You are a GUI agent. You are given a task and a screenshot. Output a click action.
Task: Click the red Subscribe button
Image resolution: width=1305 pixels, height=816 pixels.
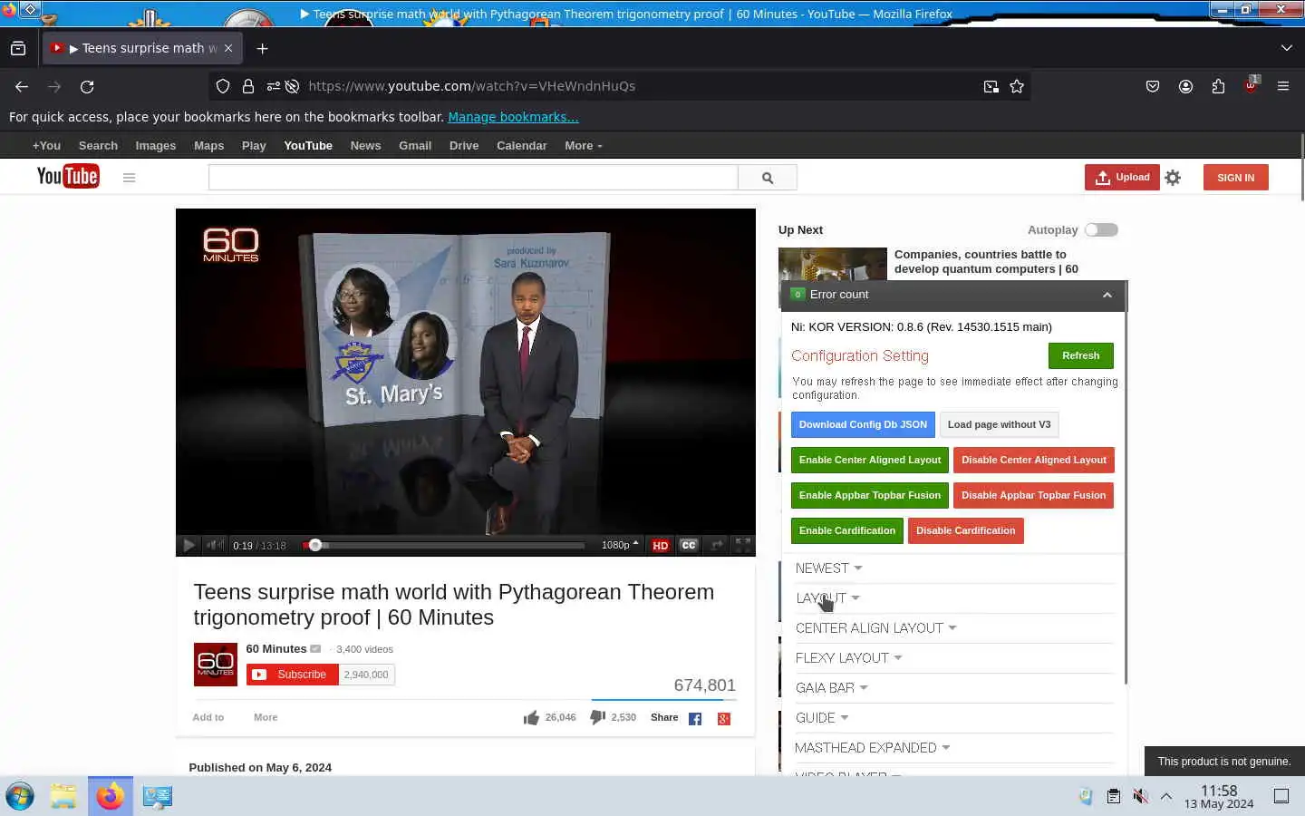[292, 675]
